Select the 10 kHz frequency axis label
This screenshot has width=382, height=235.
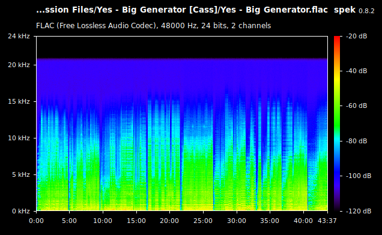click(19, 138)
